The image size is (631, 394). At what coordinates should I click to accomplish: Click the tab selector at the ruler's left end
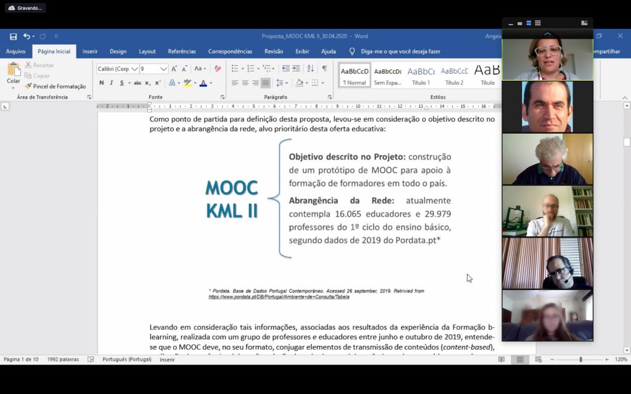(5, 107)
